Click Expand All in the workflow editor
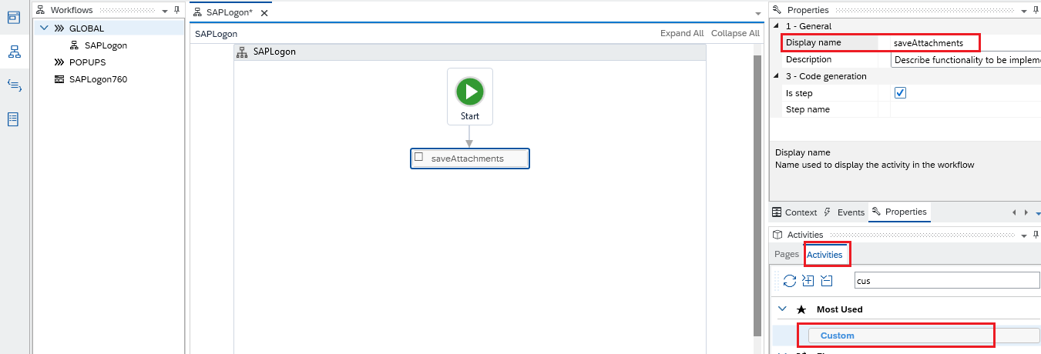1041x354 pixels. [681, 34]
